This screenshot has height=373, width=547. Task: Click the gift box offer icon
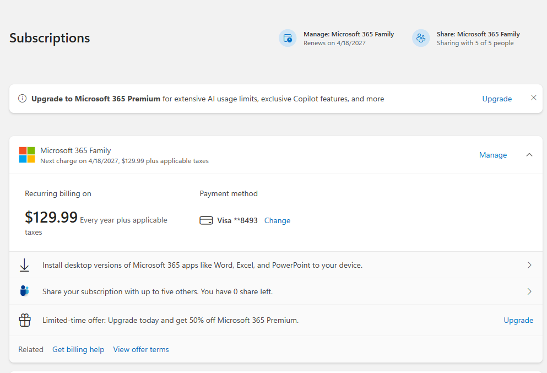coord(25,320)
